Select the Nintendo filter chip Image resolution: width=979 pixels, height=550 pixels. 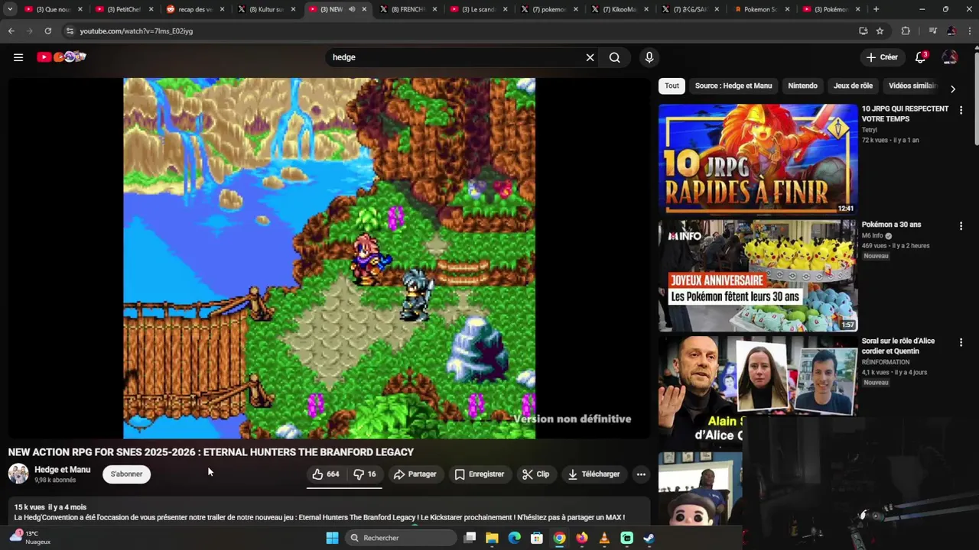[802, 86]
